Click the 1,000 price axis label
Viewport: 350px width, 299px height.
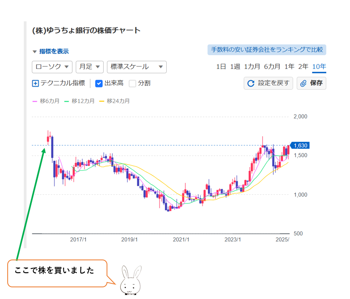coord(300,195)
